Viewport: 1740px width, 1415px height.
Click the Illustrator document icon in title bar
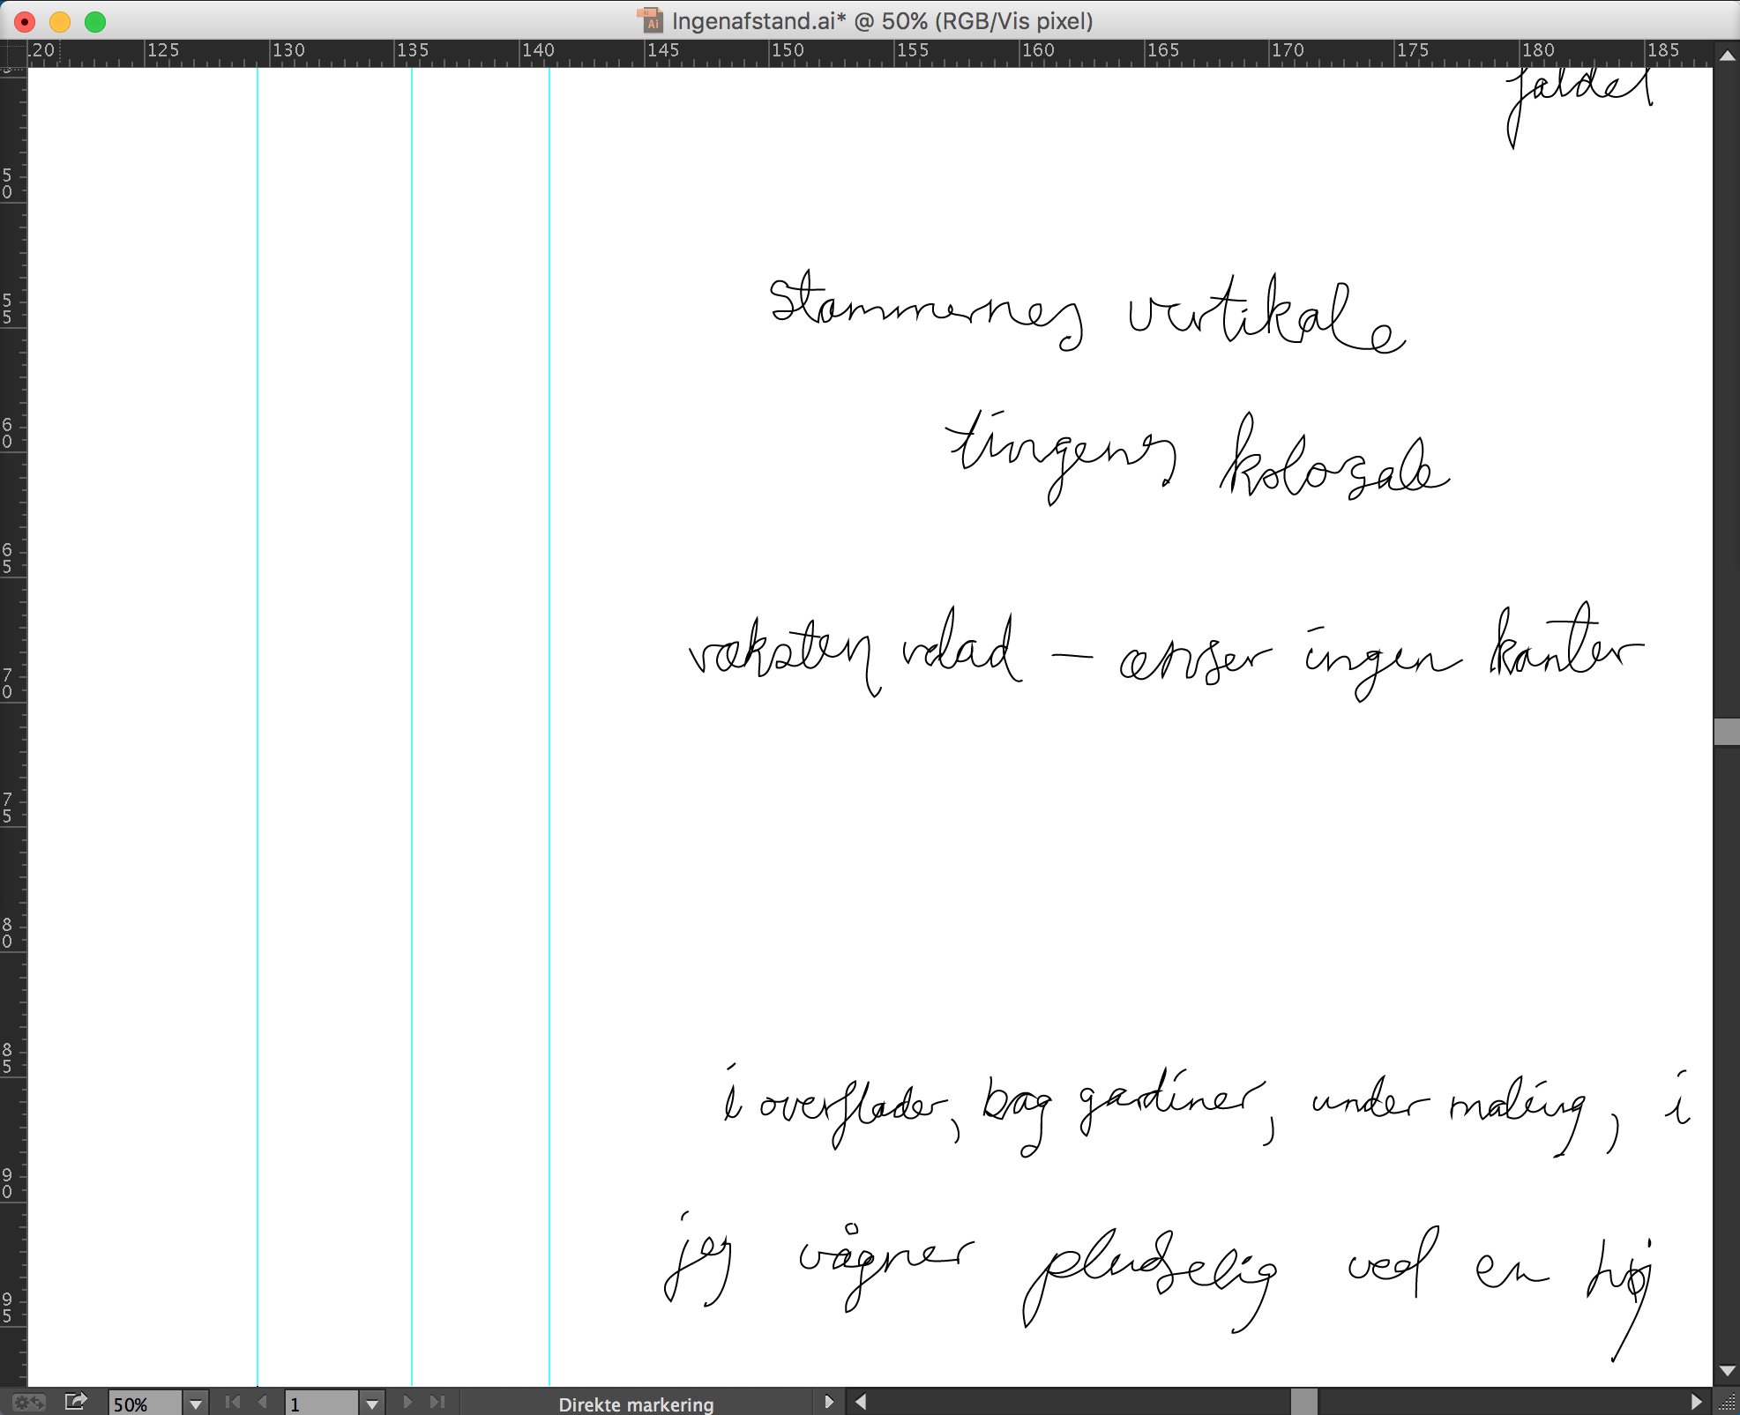pos(650,20)
